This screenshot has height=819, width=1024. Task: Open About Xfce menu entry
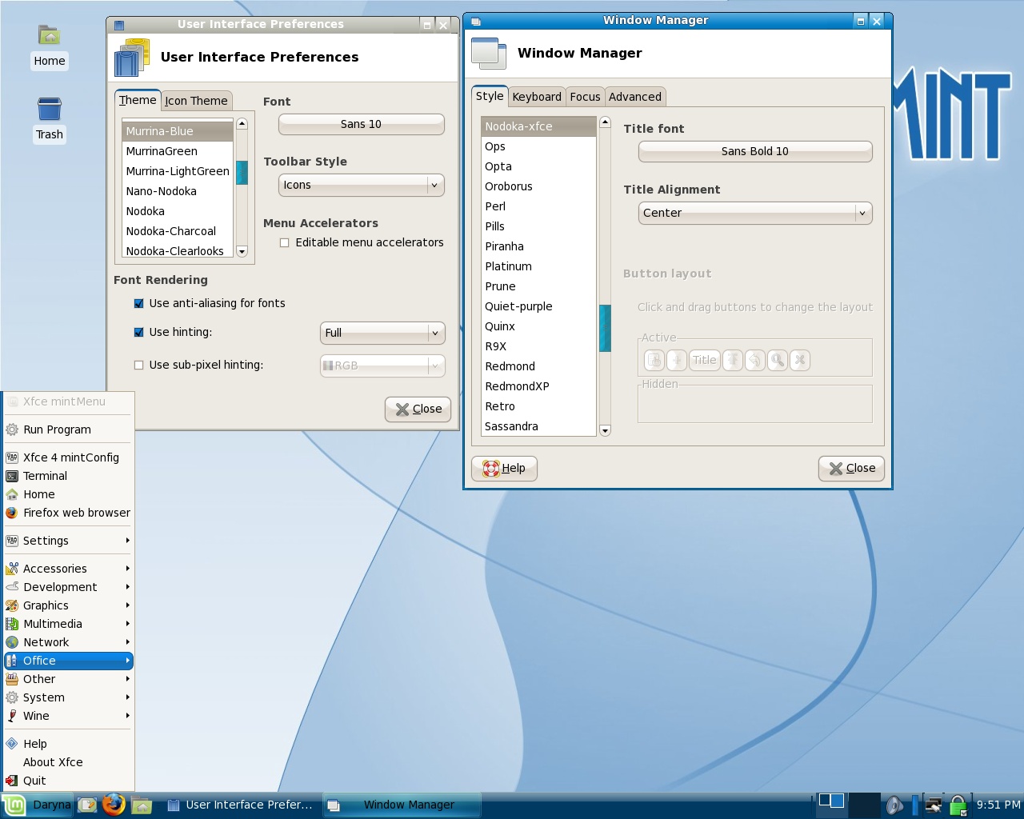coord(68,762)
